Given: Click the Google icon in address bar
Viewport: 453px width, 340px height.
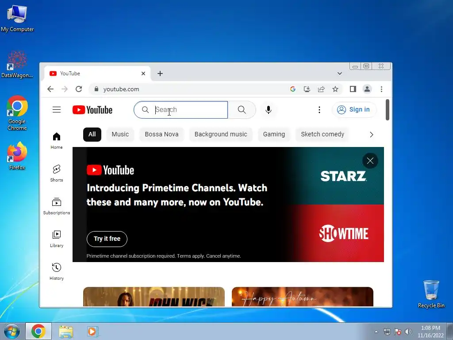Looking at the screenshot, I should [293, 89].
